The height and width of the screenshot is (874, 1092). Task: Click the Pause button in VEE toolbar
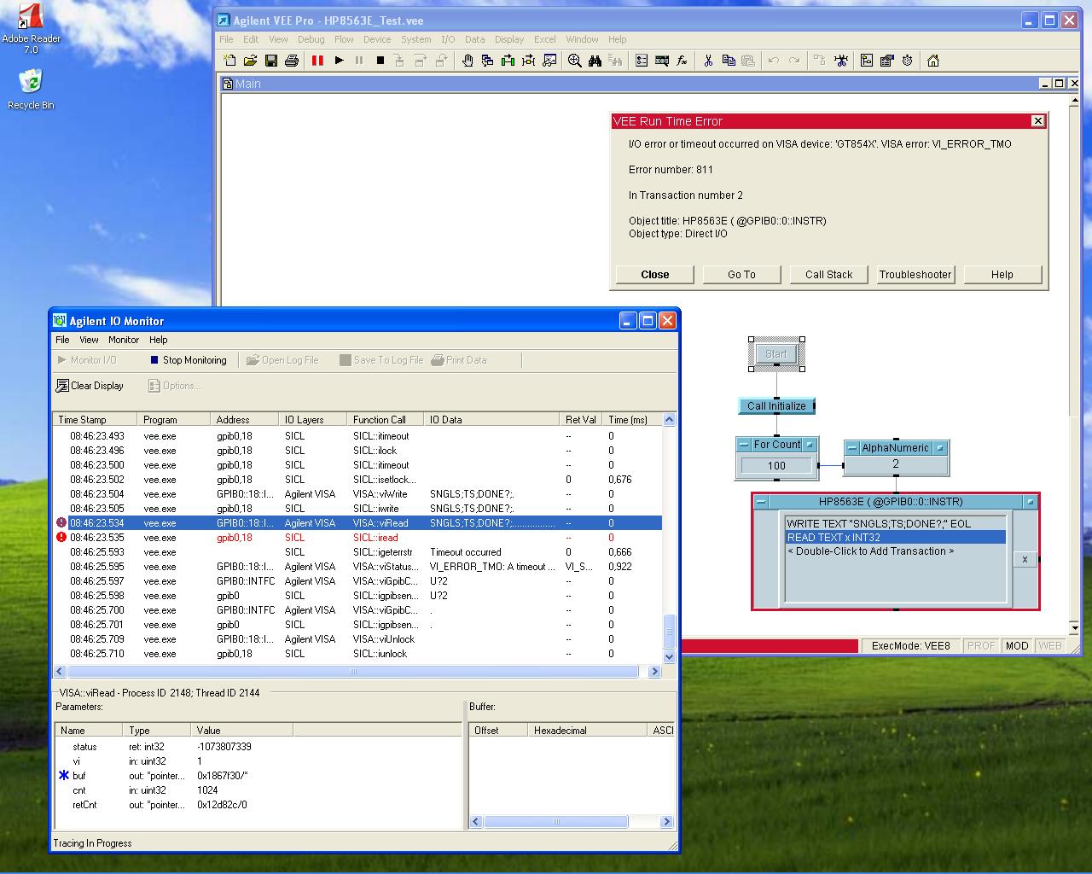[x=359, y=61]
